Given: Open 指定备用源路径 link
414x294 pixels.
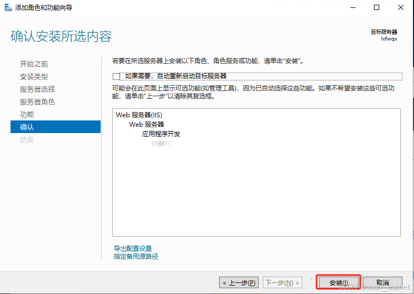Looking at the screenshot, I should click(136, 256).
